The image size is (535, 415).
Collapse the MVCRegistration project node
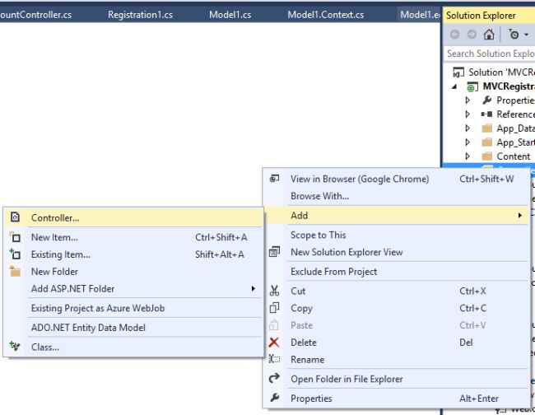454,86
